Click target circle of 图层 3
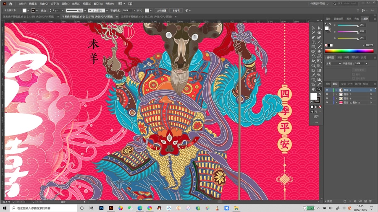The image size is (378, 212). [371, 90]
